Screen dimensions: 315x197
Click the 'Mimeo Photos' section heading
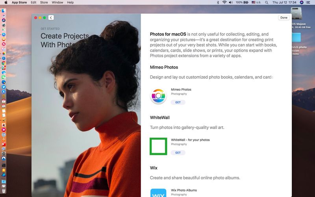(164, 67)
